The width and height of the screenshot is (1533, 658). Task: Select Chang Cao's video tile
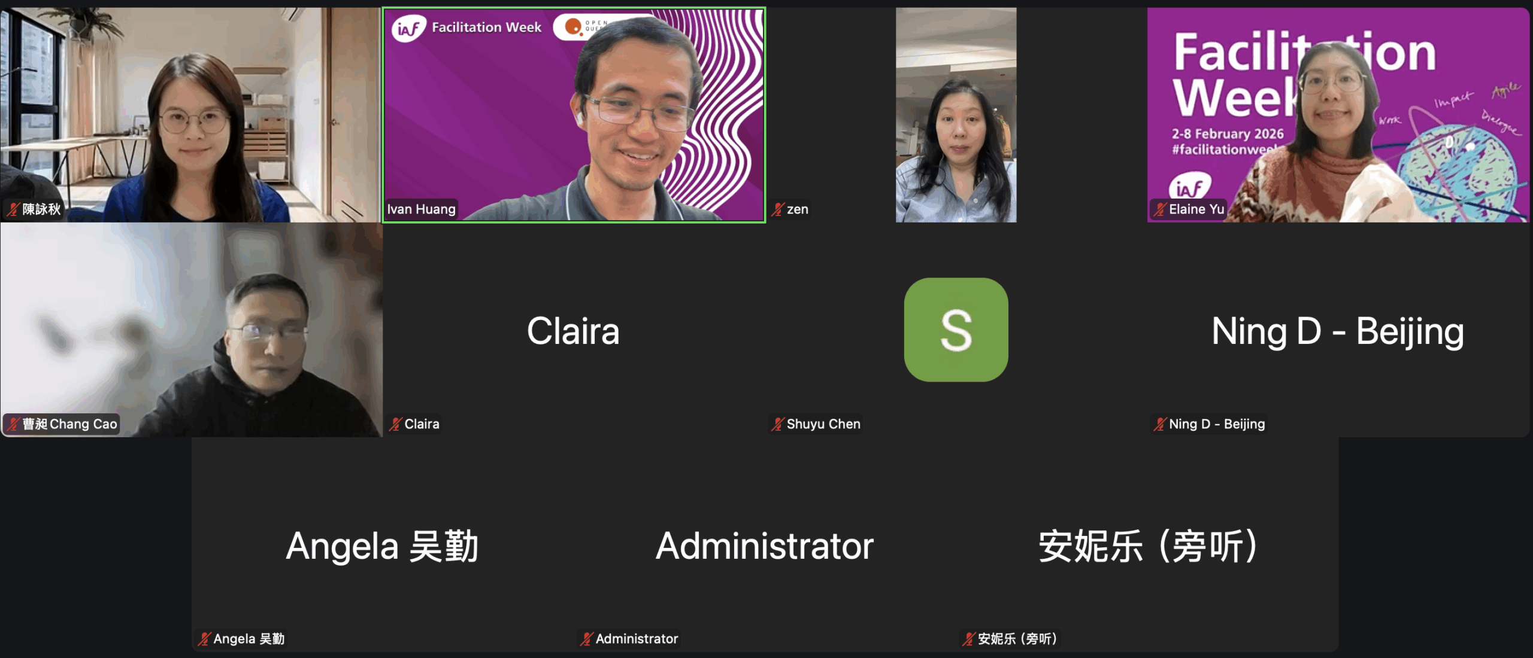point(191,330)
